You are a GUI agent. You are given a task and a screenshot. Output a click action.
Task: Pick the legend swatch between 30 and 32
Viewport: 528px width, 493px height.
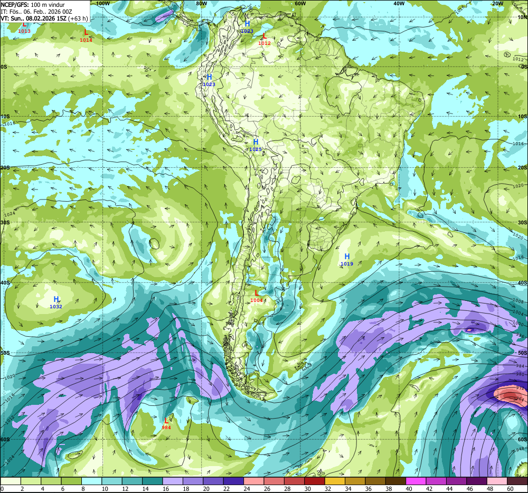315,481
